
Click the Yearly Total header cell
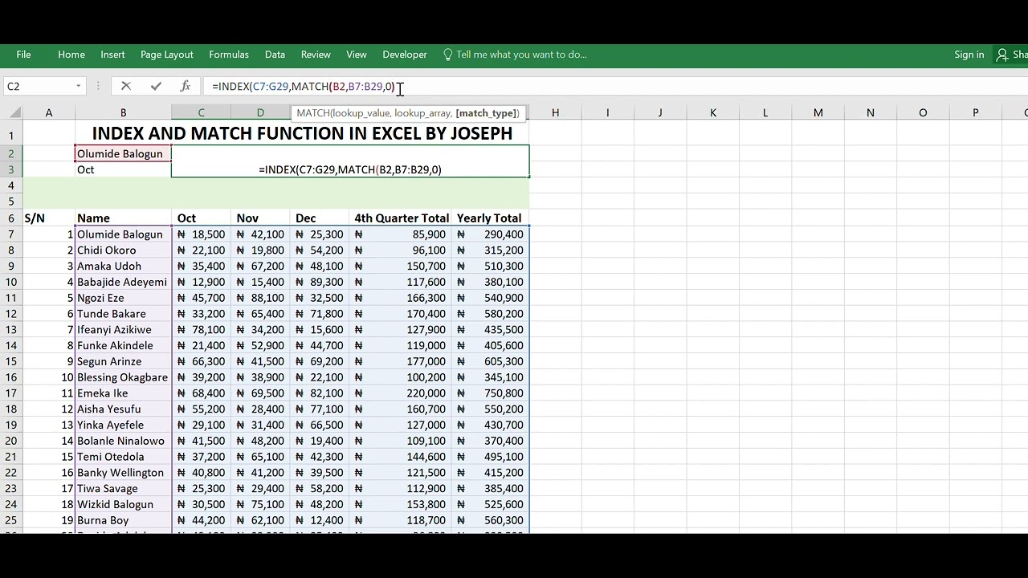click(x=490, y=218)
